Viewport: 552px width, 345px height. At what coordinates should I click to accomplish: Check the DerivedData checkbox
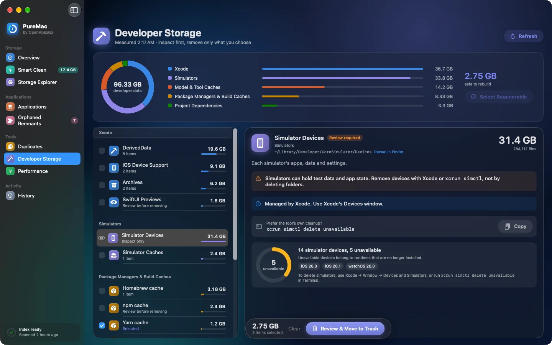coord(102,151)
